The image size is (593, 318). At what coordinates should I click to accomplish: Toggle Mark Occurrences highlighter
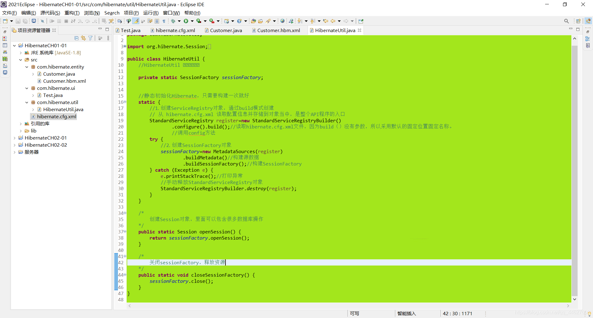(136, 21)
